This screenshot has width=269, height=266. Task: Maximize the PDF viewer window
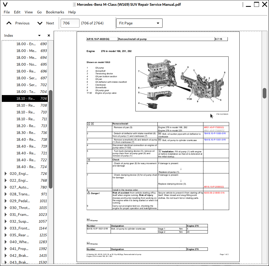[x=256, y=4]
